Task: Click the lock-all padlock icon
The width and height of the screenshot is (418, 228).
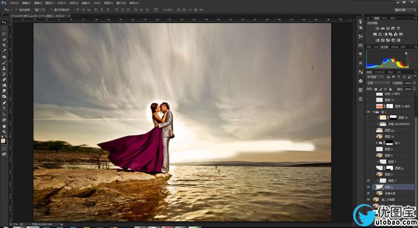Action: pos(390,89)
